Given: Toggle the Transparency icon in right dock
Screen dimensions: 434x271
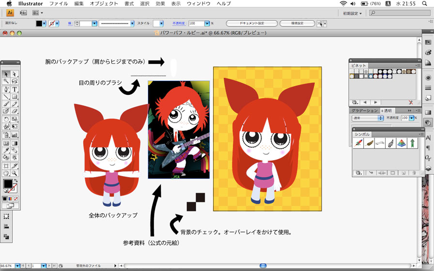Looking at the screenshot, I should click(x=428, y=122).
